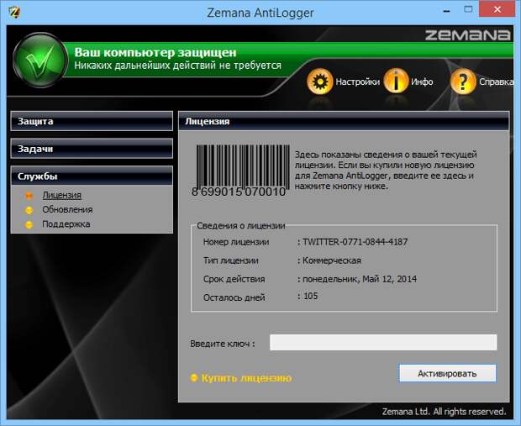Click the green checkmark protection status icon
Image resolution: width=521 pixels, height=426 pixels.
[40, 60]
